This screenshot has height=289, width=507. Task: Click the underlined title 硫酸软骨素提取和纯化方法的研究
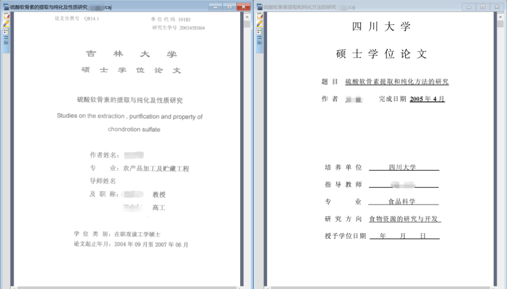pos(397,82)
